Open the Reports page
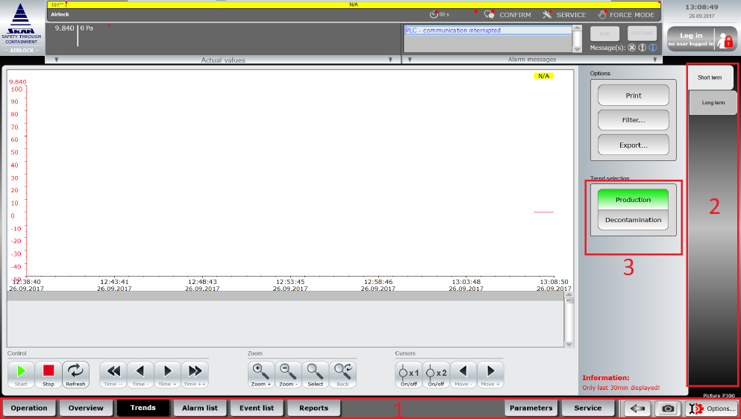Viewport: 741px width, 419px height. coord(314,408)
